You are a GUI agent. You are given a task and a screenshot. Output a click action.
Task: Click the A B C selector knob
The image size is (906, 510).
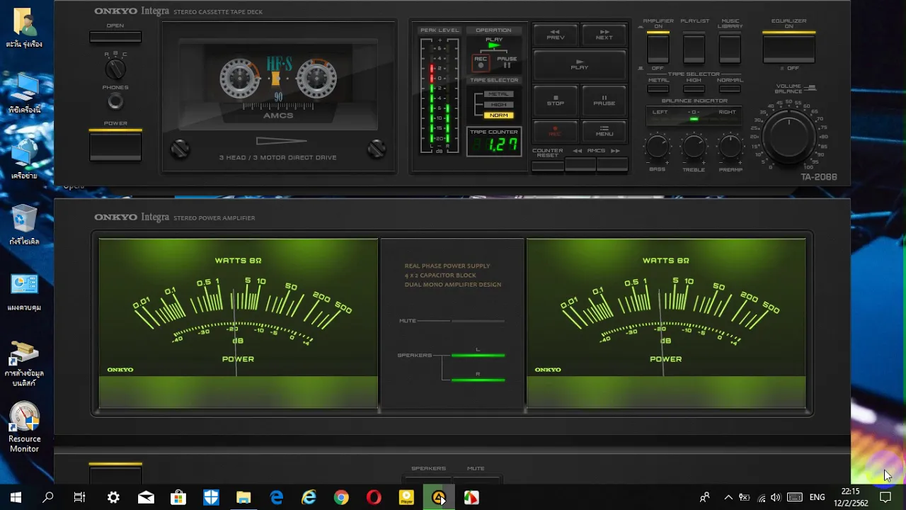115,69
